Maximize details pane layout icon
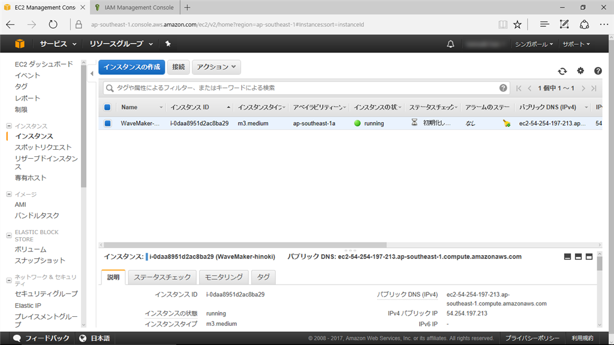 (x=589, y=256)
